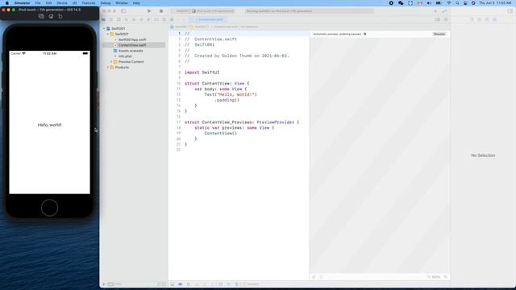Click the volume icon in menu bar
516x290 pixels.
[x=429, y=3]
